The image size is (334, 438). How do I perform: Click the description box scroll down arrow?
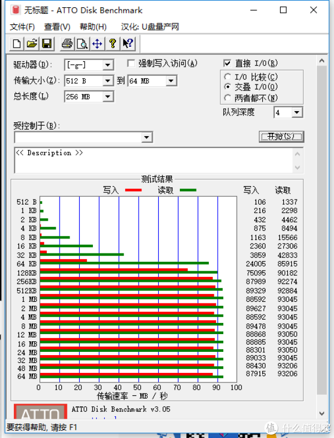click(297, 168)
